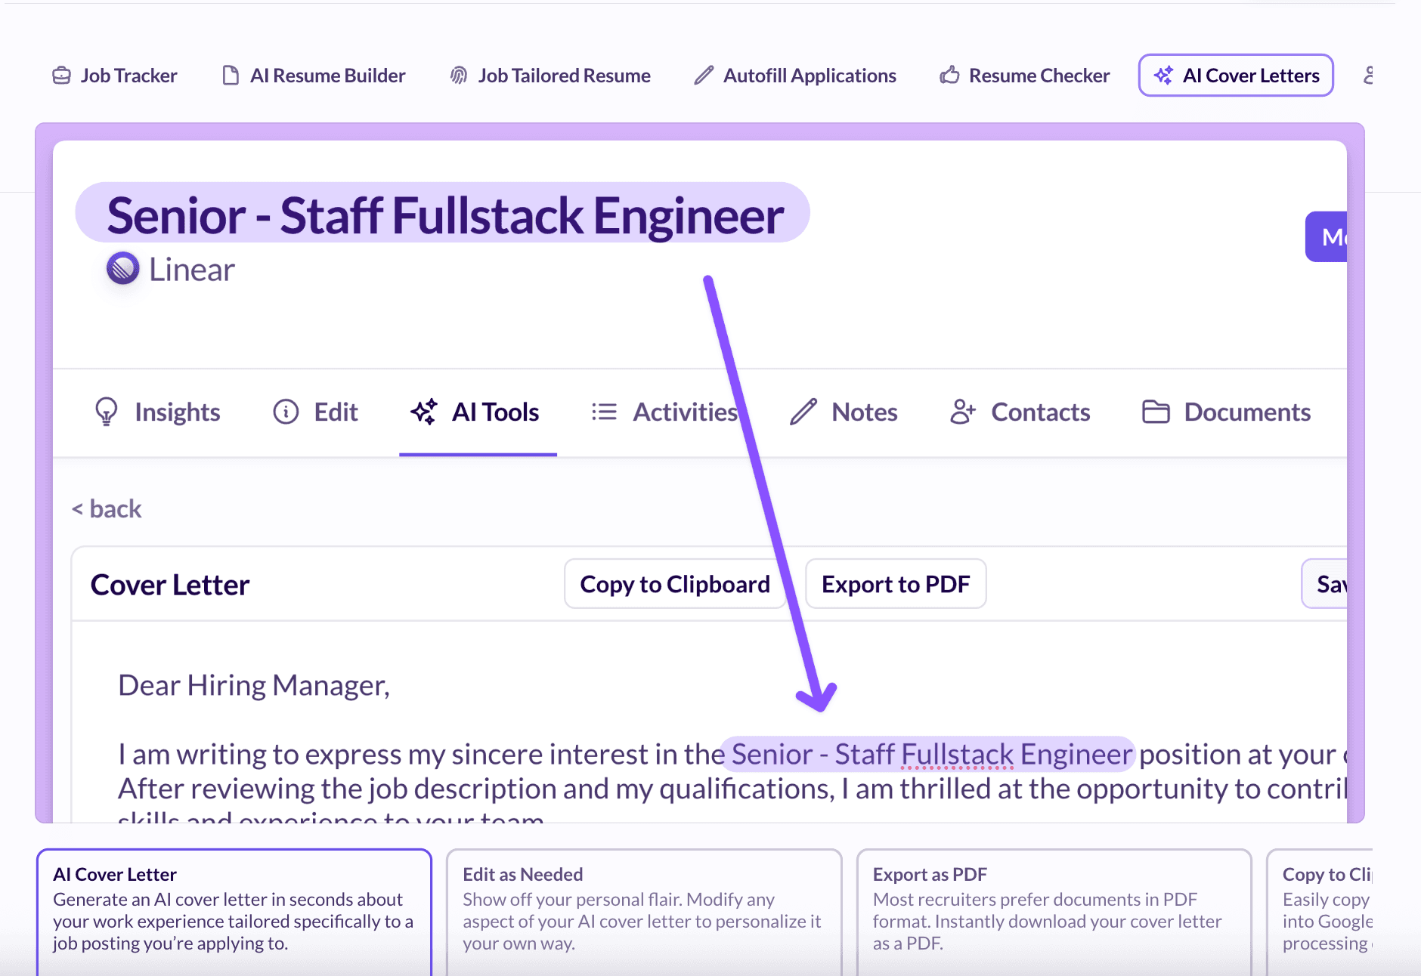This screenshot has width=1421, height=976.
Task: Open the Edit tab
Action: tap(315, 412)
